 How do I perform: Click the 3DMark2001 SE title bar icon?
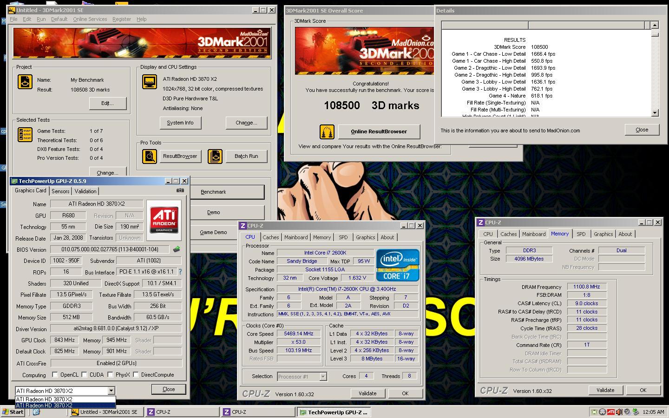pyautogui.click(x=12, y=10)
